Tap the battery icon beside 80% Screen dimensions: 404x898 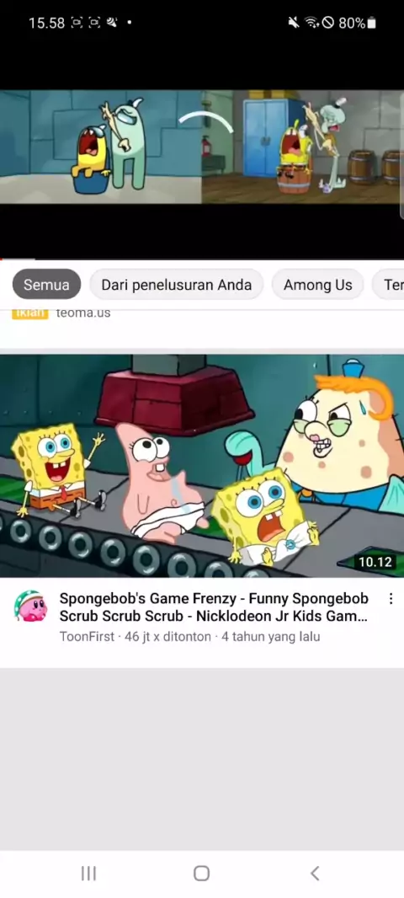(x=371, y=23)
